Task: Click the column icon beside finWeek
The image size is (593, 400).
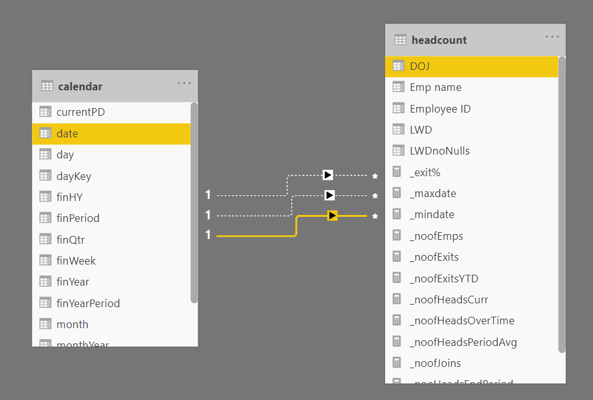Action: click(x=45, y=261)
